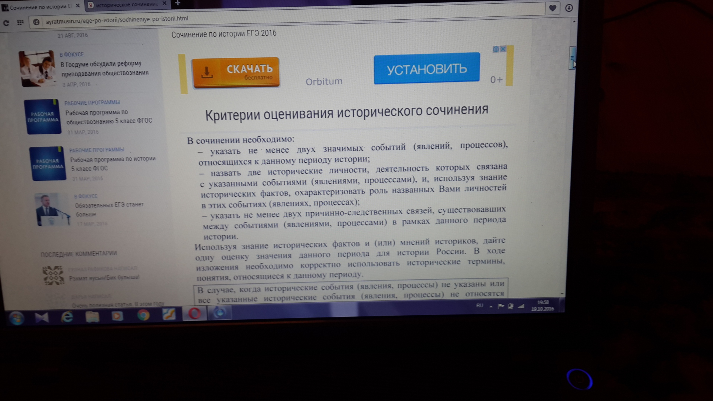Screen dimensions: 713x401
Task: Click the ad info icon
Action: pyautogui.click(x=495, y=49)
